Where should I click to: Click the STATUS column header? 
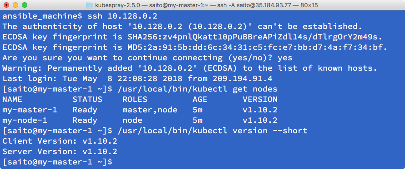(87, 99)
